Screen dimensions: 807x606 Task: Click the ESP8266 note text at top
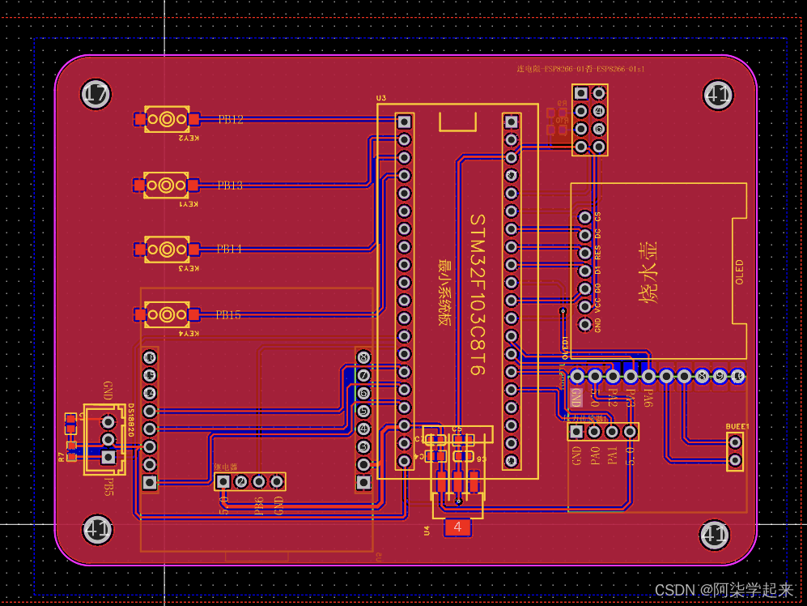point(580,69)
